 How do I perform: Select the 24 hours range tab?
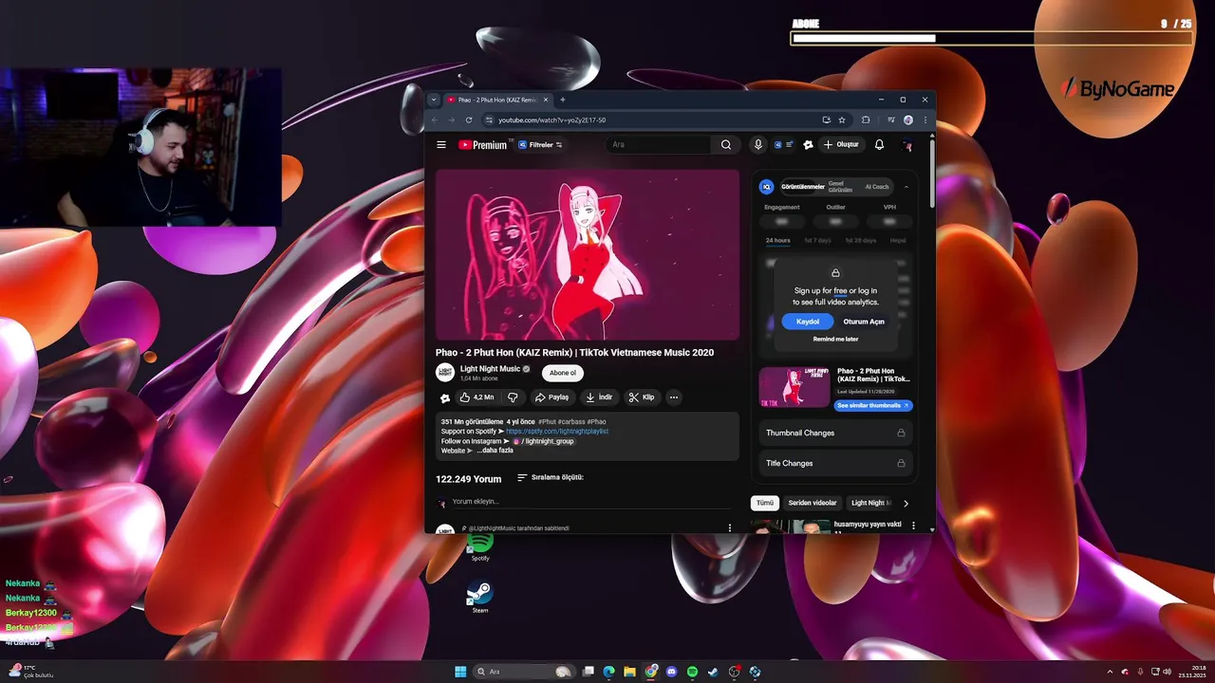coord(778,240)
